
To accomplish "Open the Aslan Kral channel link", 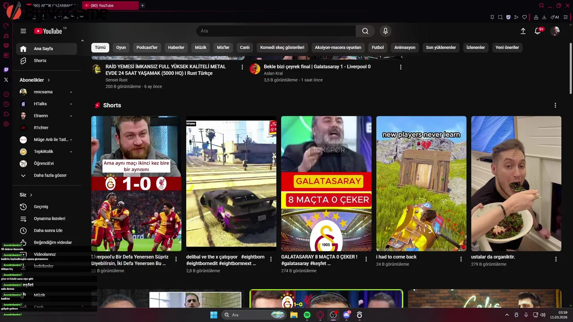I will (x=273, y=73).
